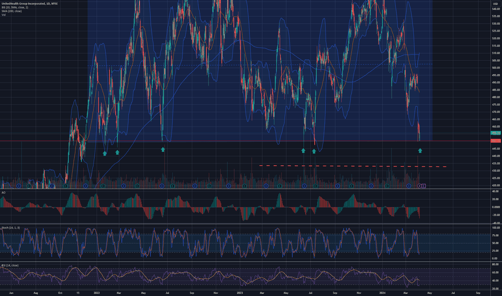The image size is (502, 296).
Task: Select the Stoch (14, 1, 3) pane label
Action: click(x=11, y=228)
